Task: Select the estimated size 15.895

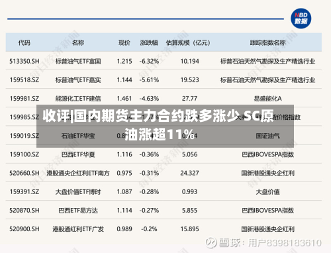Action: (x=190, y=229)
